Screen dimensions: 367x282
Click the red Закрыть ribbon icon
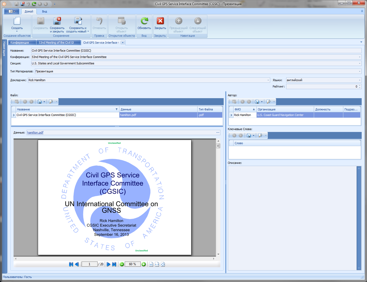pyautogui.click(x=160, y=21)
